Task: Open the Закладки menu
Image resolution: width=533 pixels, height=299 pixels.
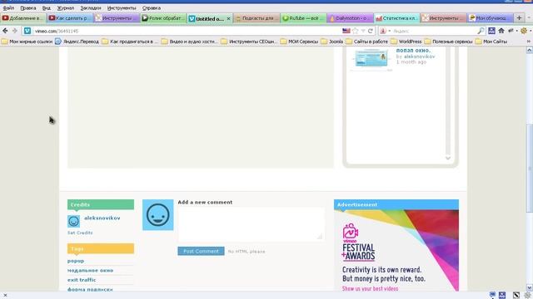Action: click(x=91, y=7)
